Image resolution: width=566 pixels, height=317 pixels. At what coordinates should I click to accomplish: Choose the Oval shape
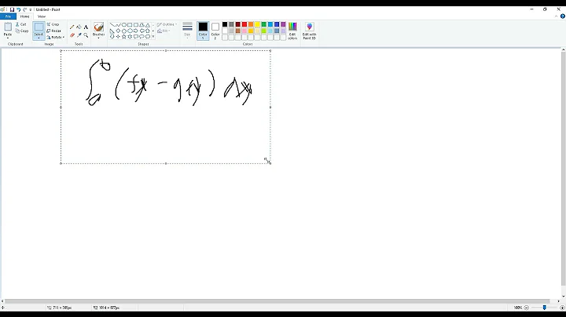(x=124, y=25)
